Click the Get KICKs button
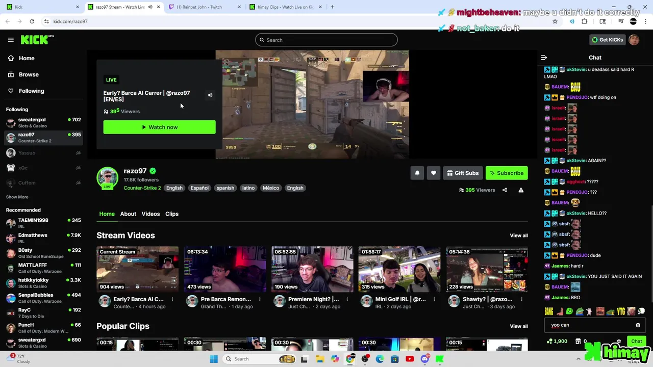This screenshot has height=367, width=653. pos(607,40)
